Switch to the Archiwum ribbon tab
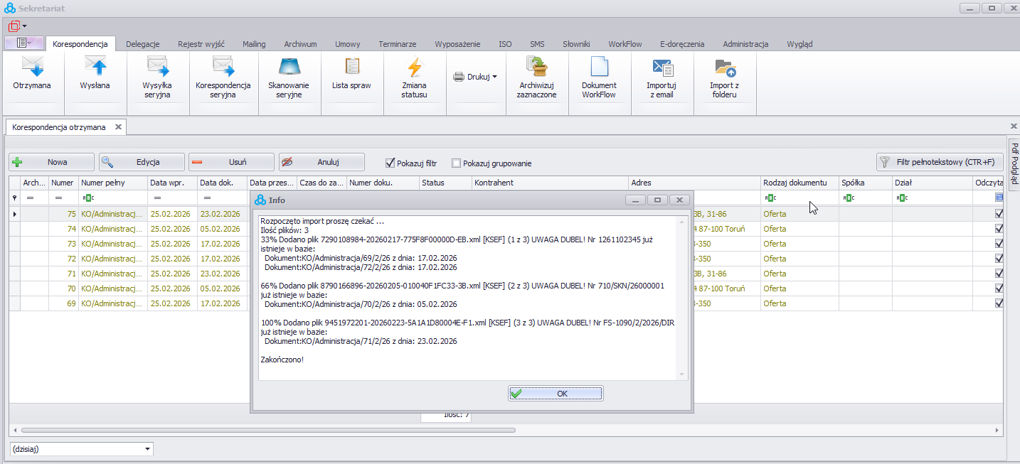Image resolution: width=1020 pixels, height=464 pixels. (x=300, y=44)
